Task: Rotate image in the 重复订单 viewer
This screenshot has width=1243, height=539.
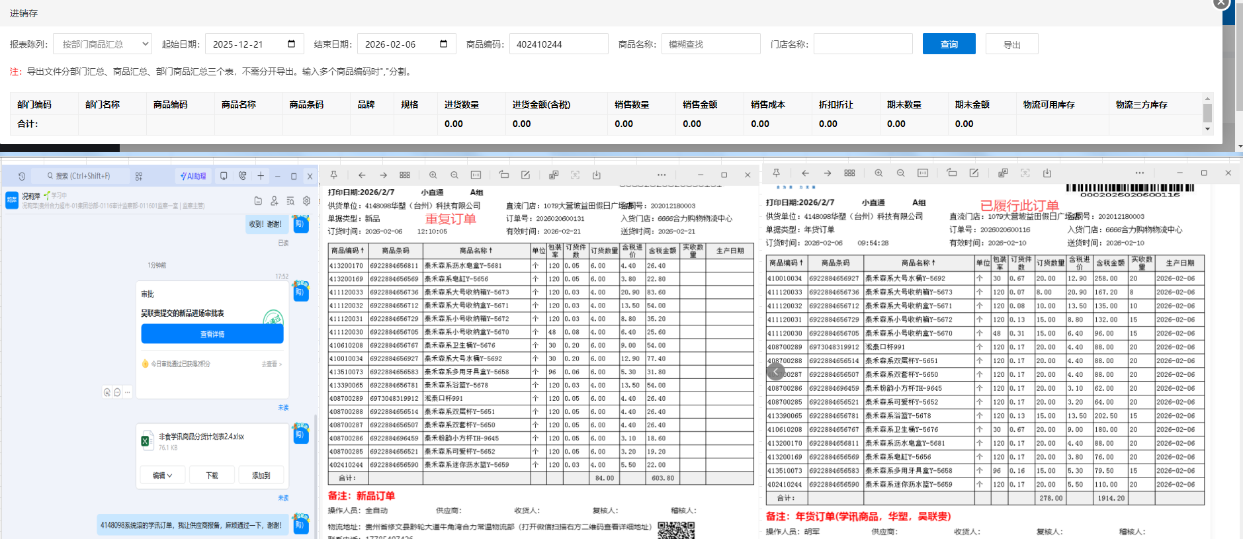Action: (x=504, y=175)
